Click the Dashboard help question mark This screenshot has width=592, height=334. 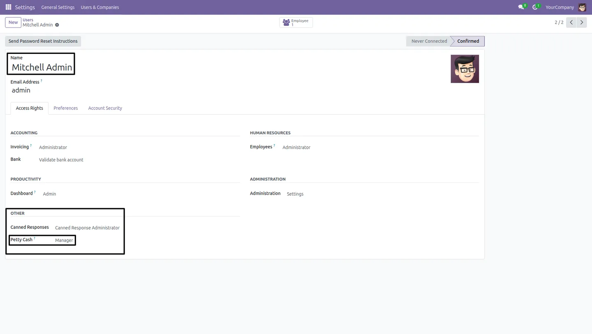[x=35, y=192]
